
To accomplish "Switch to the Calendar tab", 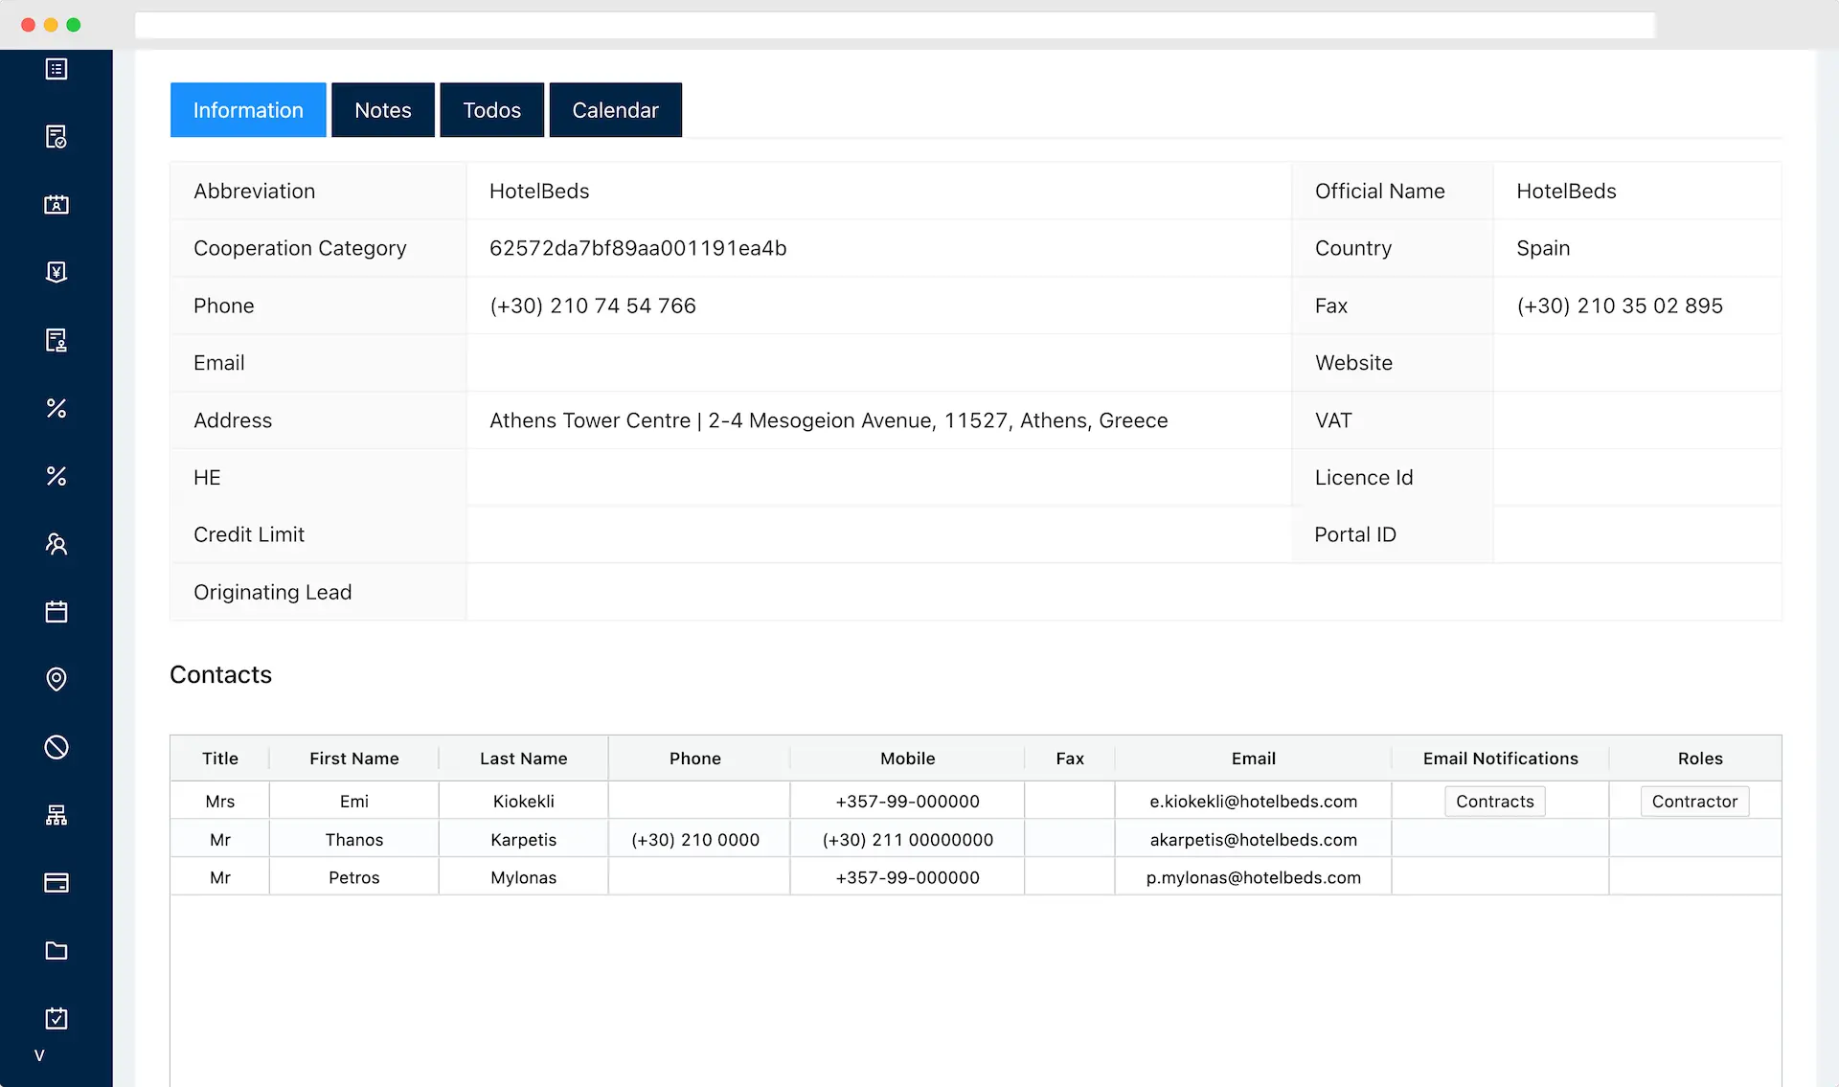I will 616,110.
